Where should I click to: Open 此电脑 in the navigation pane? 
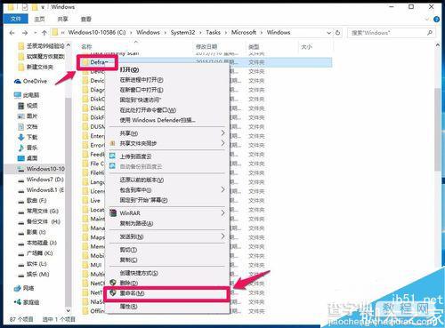[27, 95]
